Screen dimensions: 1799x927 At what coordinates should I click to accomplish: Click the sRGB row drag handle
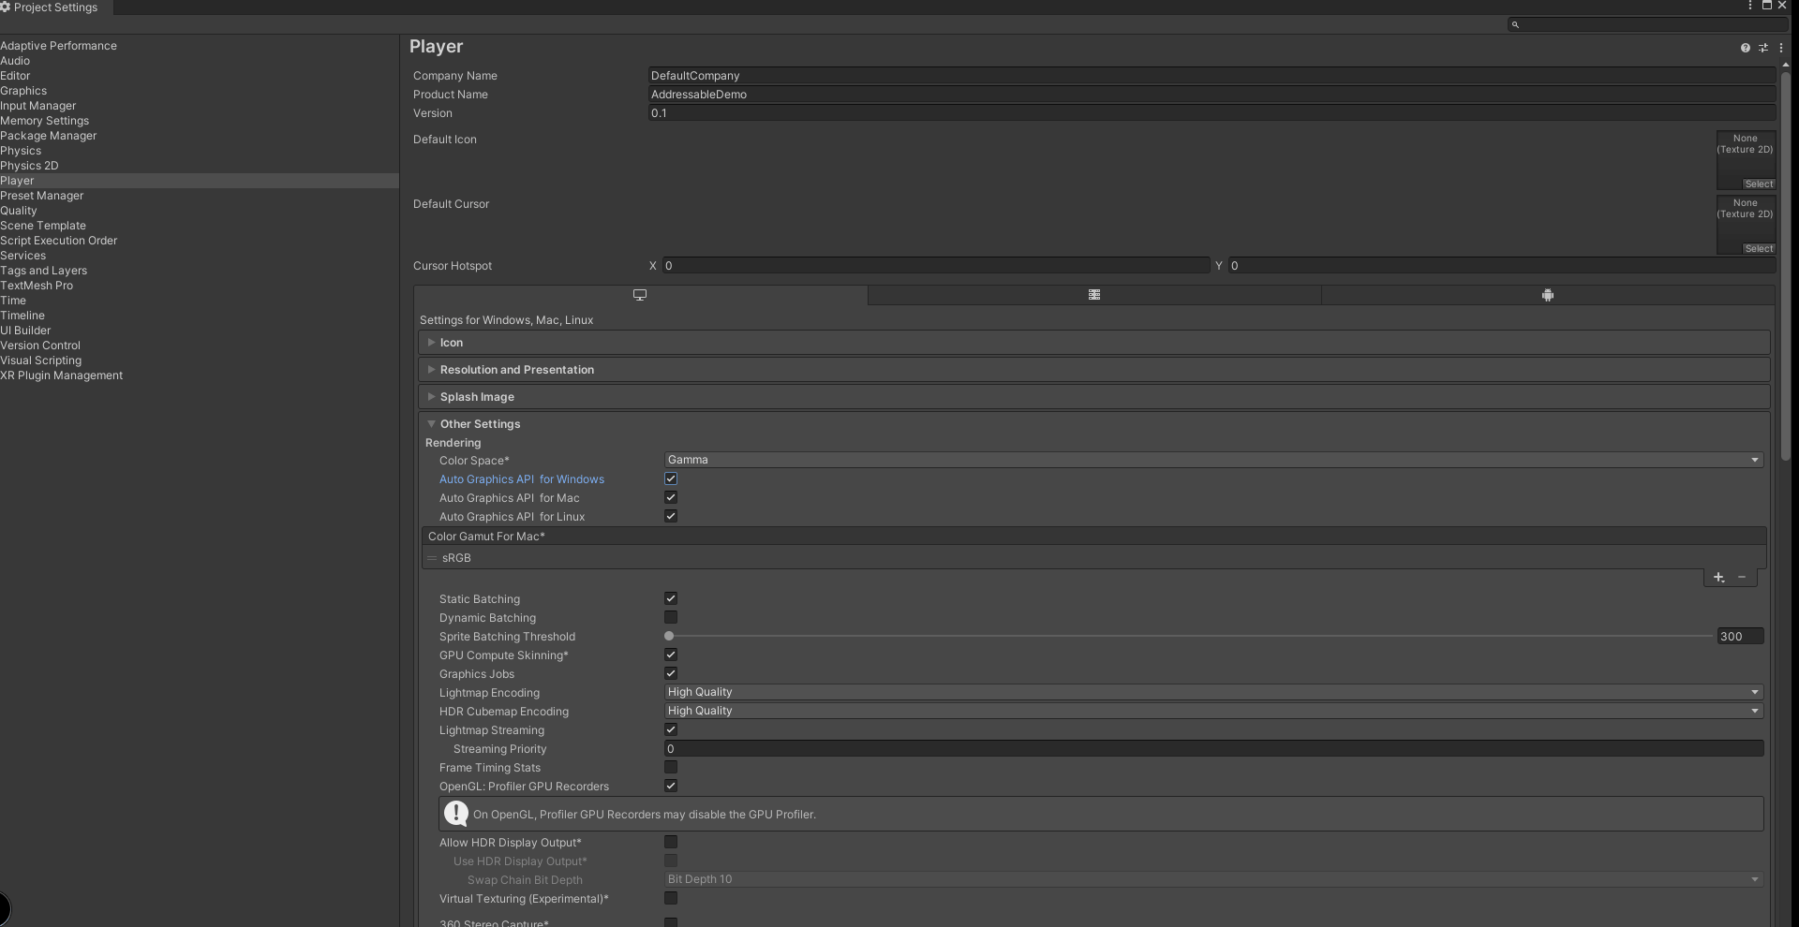[x=432, y=558]
